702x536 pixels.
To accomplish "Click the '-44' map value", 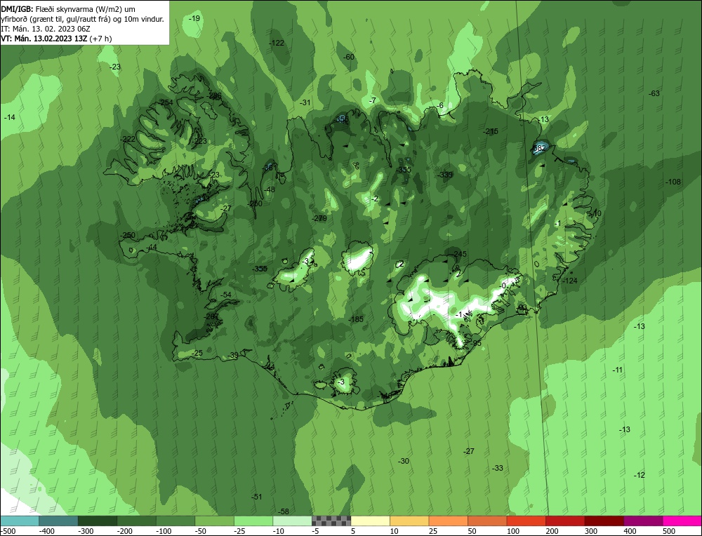I will click(152, 248).
